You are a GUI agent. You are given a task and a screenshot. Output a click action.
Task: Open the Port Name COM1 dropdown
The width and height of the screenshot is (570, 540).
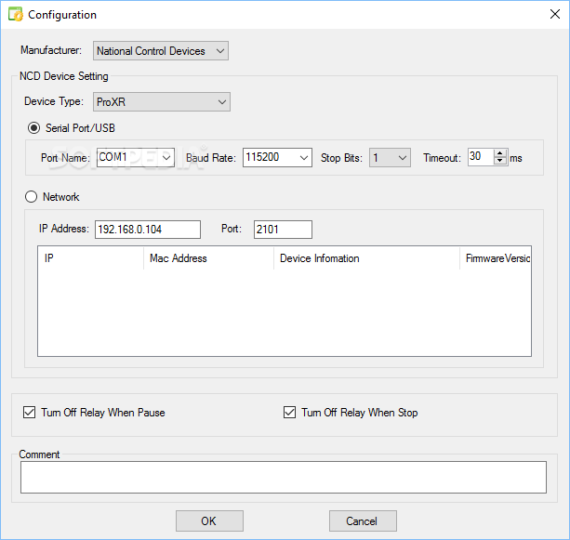coord(136,157)
